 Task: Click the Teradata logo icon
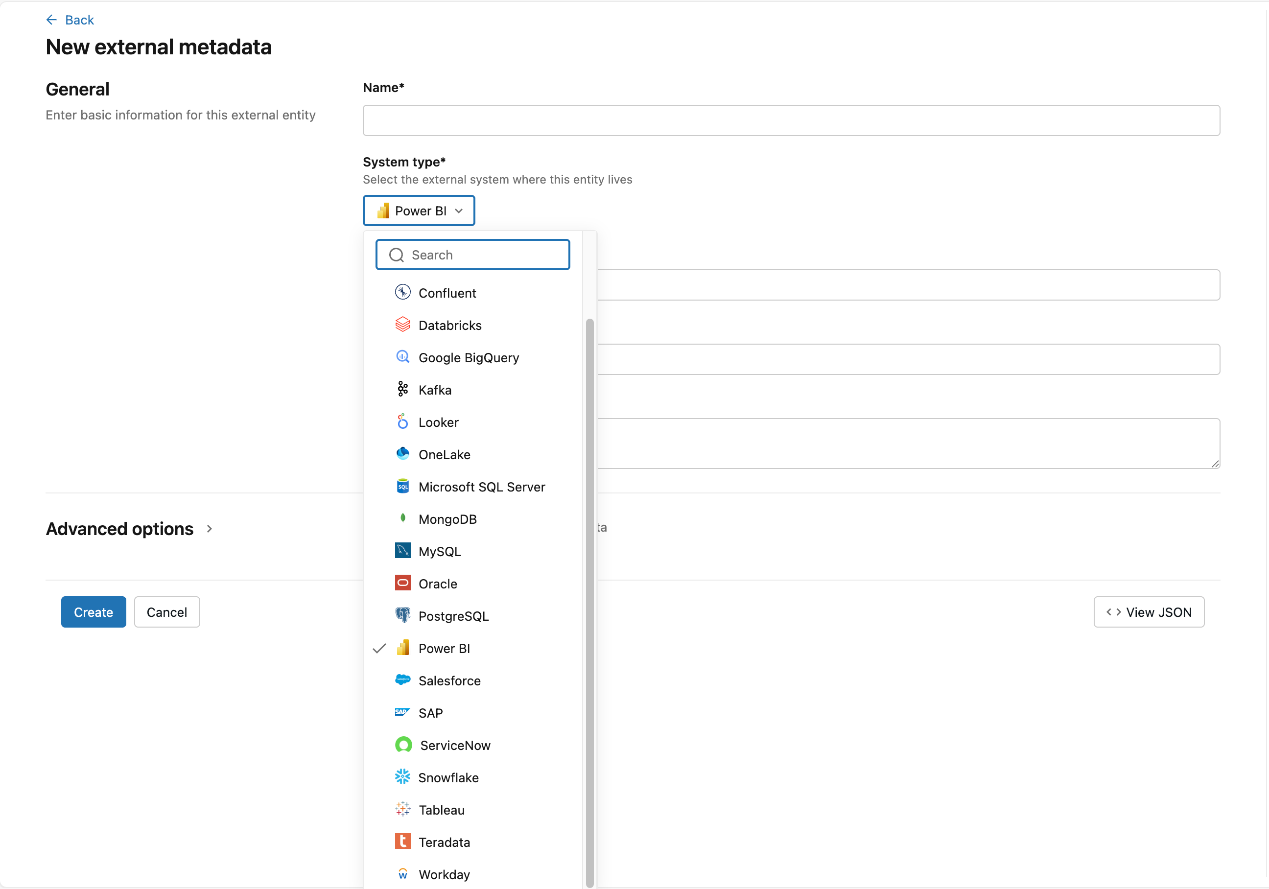[x=402, y=842]
